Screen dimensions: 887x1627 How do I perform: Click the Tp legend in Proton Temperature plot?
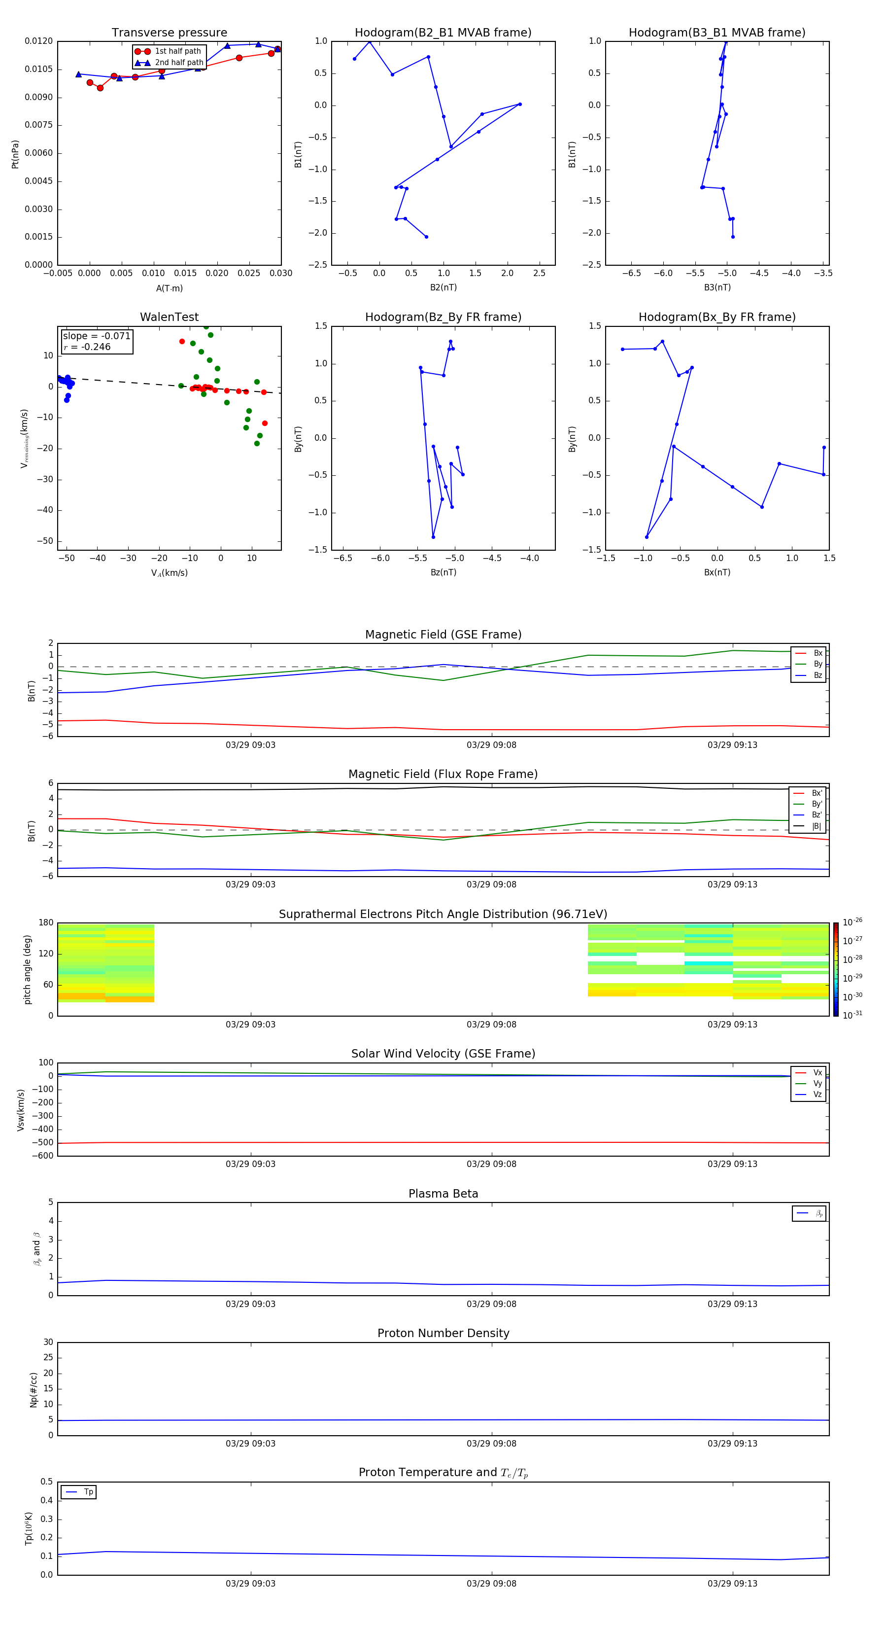point(79,1492)
